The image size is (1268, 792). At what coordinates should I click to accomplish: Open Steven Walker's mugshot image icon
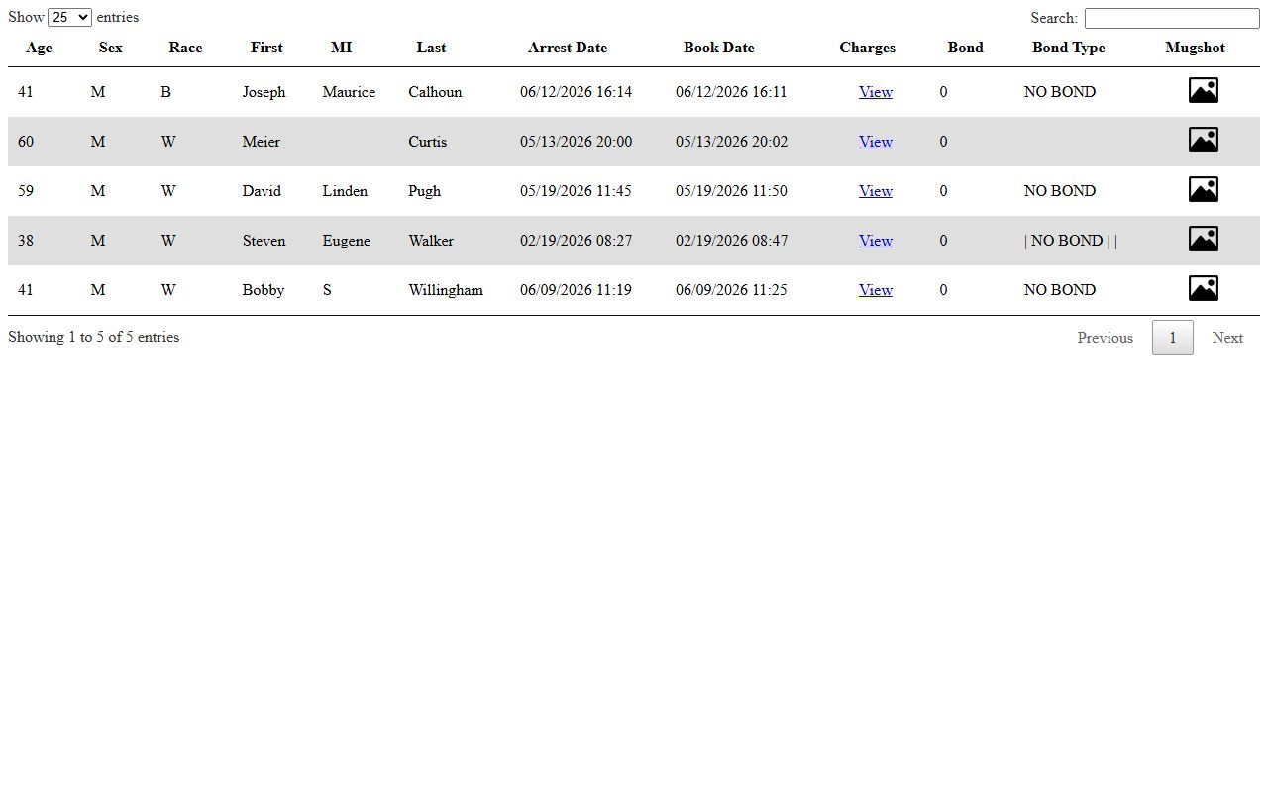pos(1203,240)
